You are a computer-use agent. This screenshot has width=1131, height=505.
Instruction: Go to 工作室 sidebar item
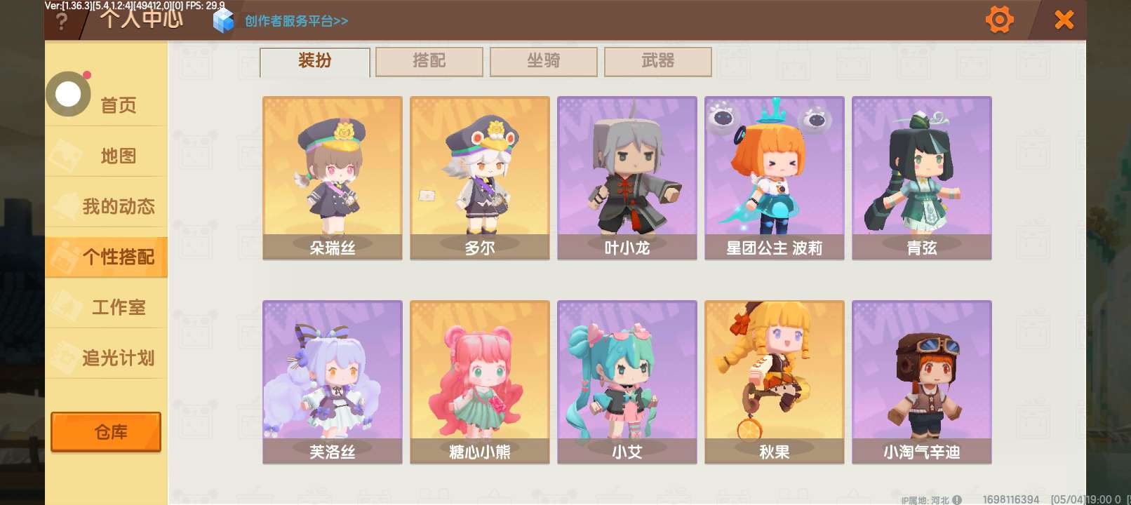(107, 307)
